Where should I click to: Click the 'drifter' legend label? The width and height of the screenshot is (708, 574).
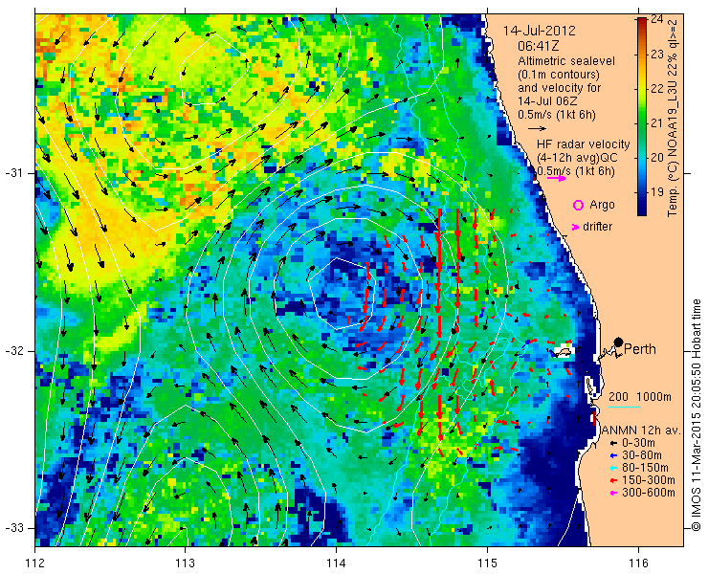click(x=597, y=227)
